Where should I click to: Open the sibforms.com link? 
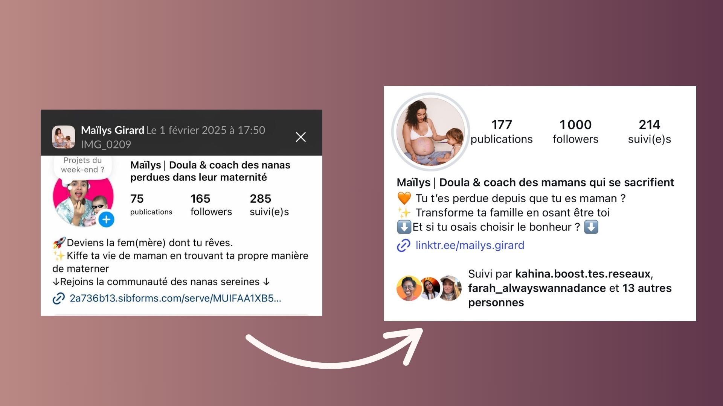[x=175, y=298]
